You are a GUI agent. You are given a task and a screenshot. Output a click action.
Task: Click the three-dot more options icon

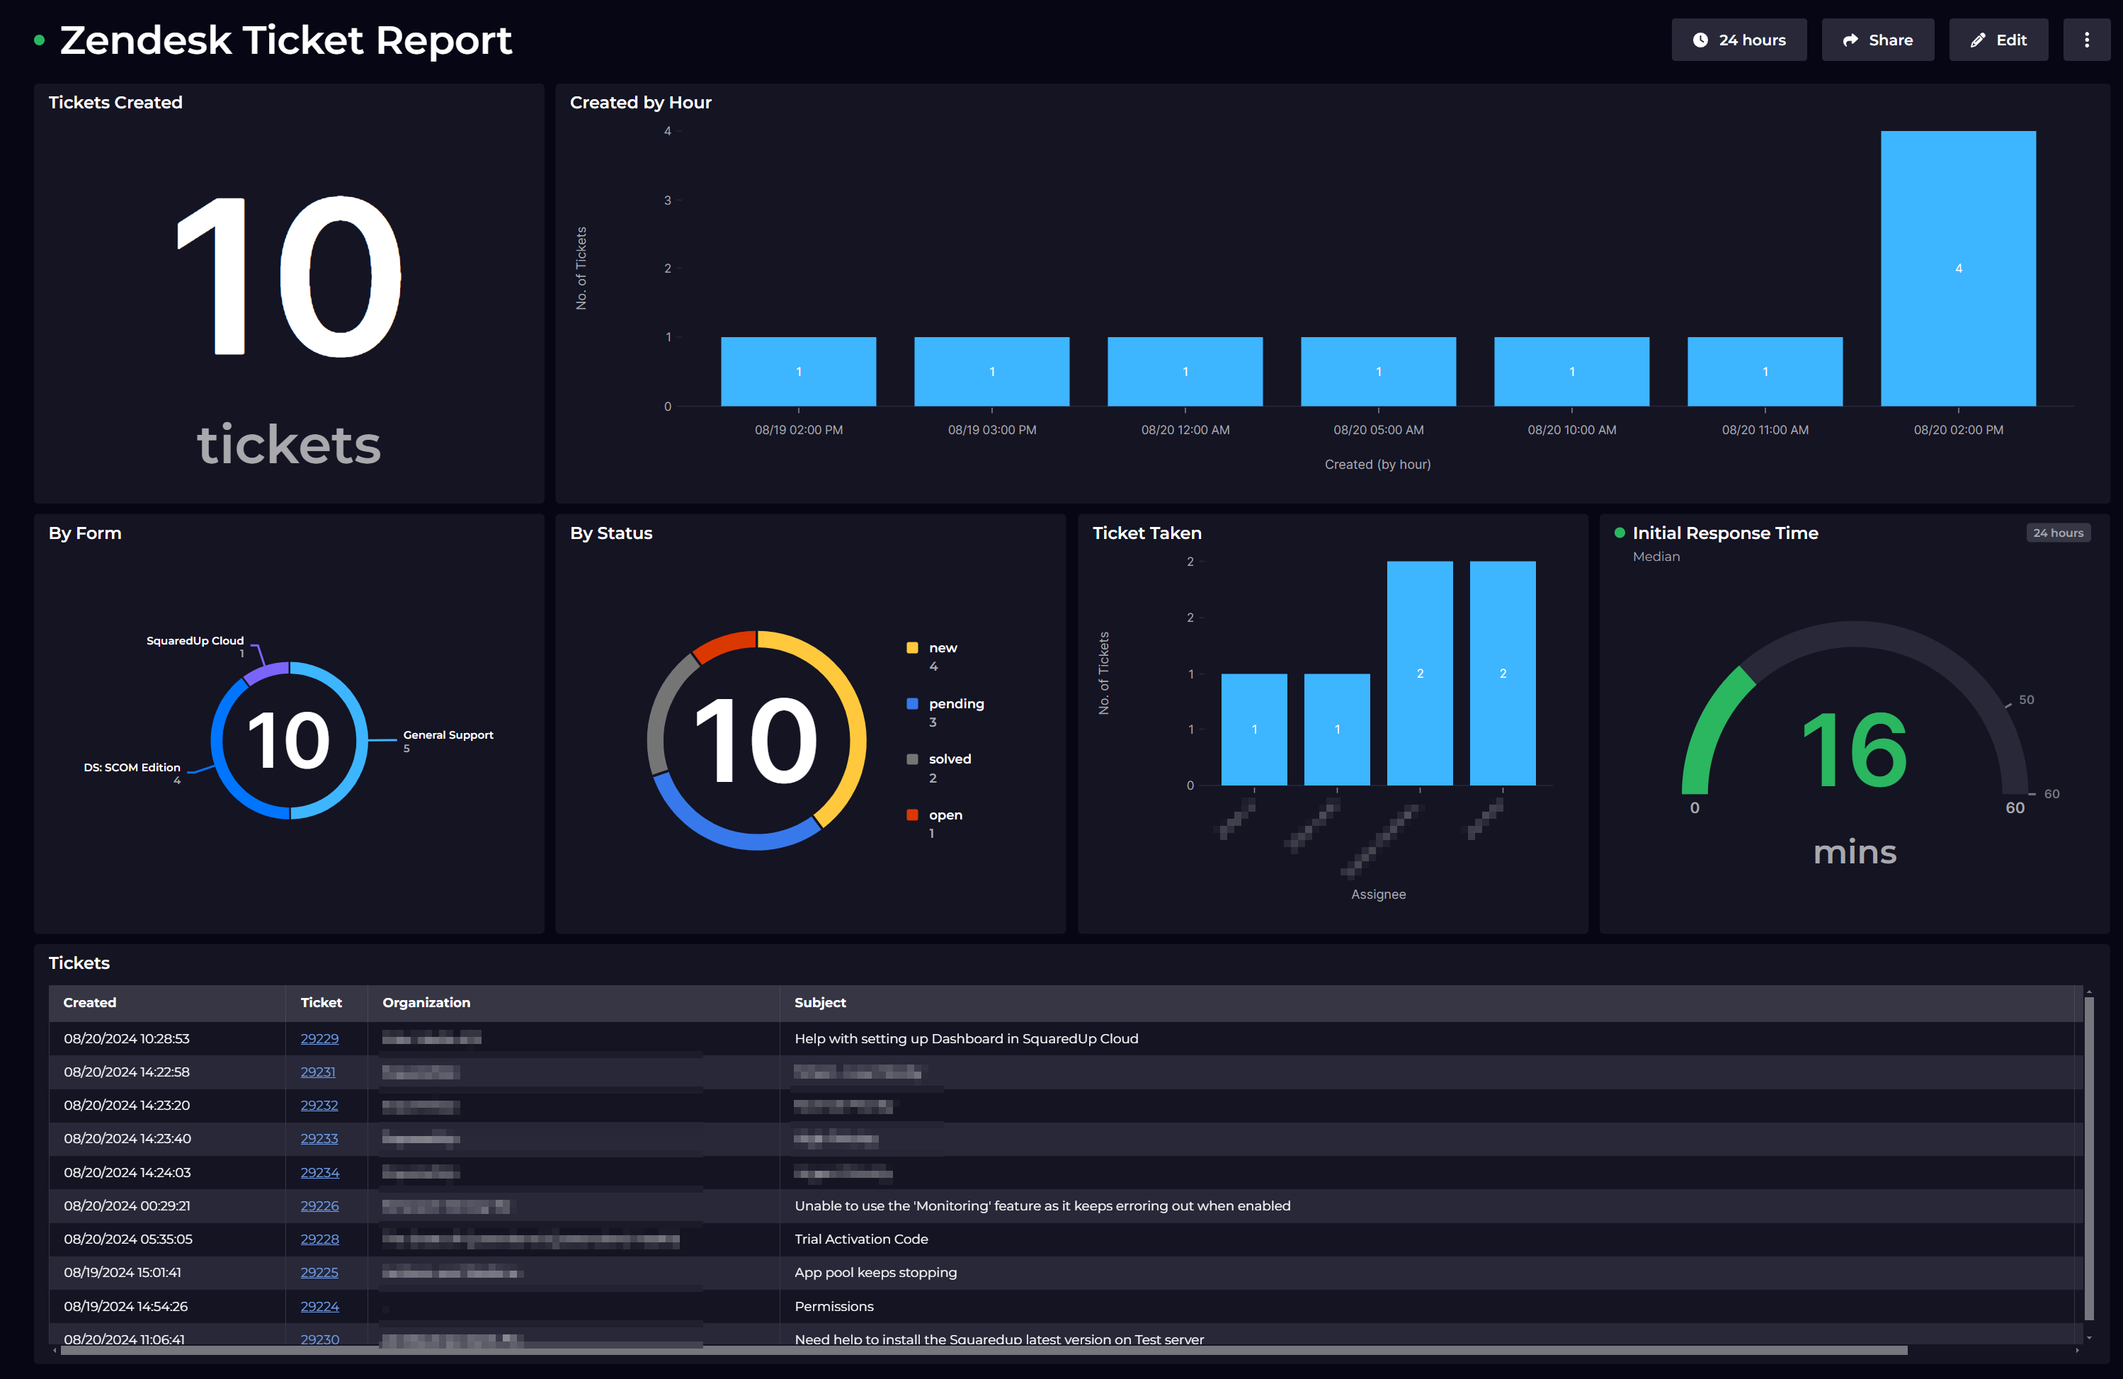coord(2085,40)
